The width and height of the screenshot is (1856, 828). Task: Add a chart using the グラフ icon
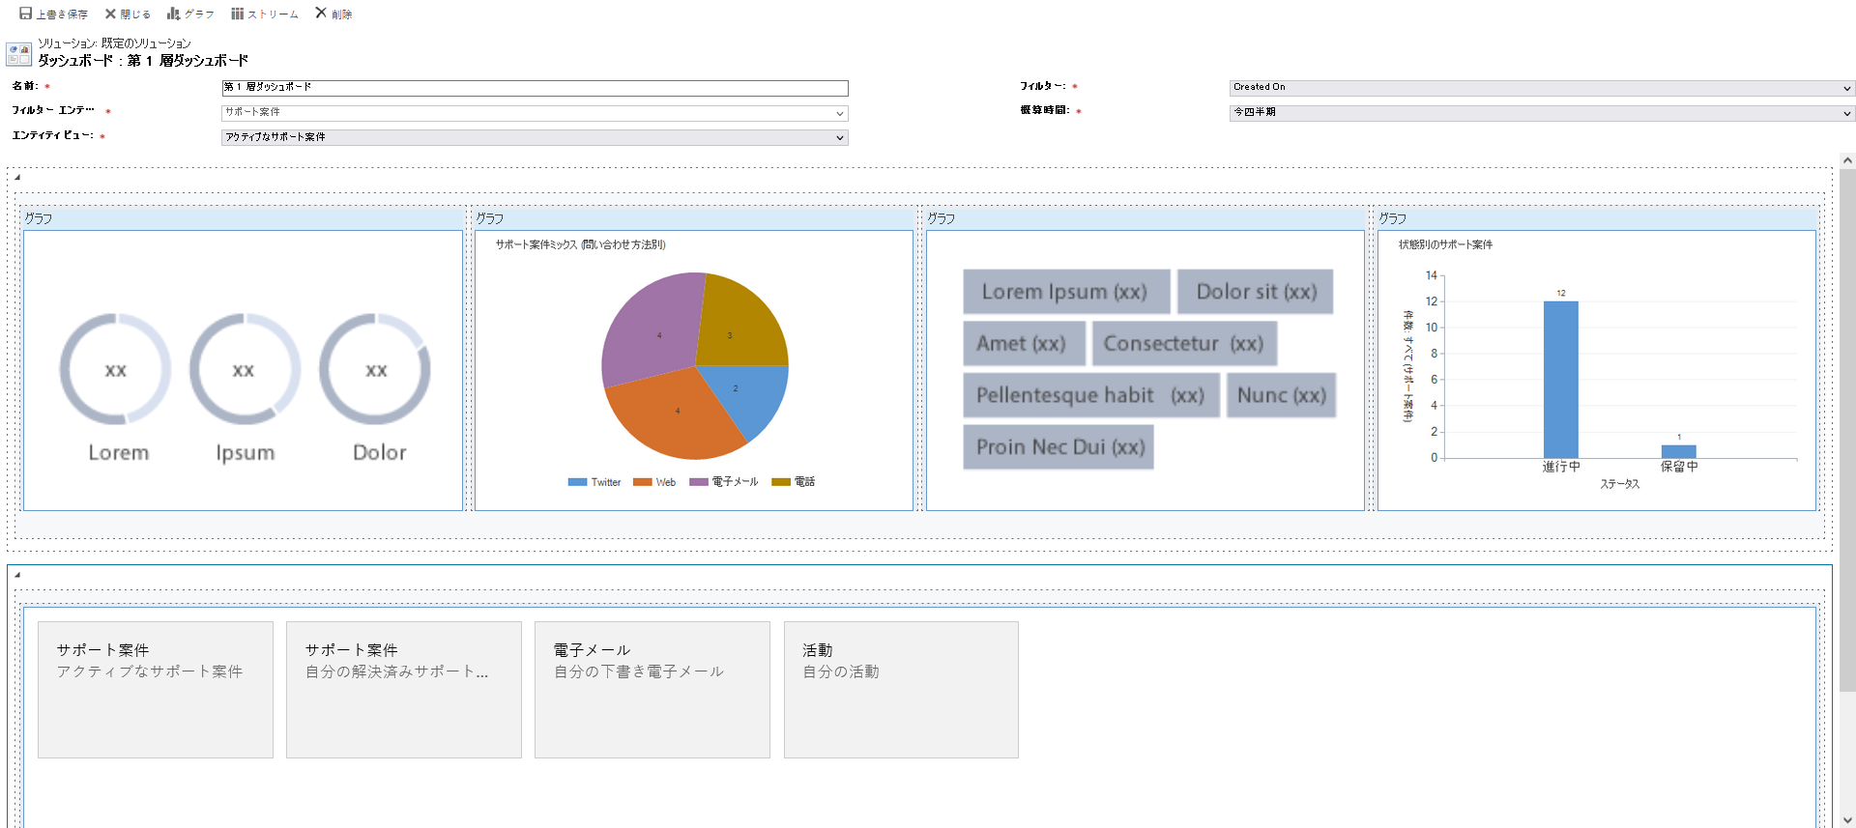[173, 14]
